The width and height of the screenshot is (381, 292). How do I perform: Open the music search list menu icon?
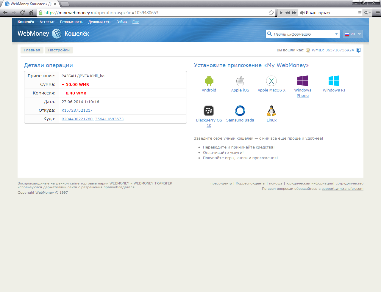tap(360, 13)
